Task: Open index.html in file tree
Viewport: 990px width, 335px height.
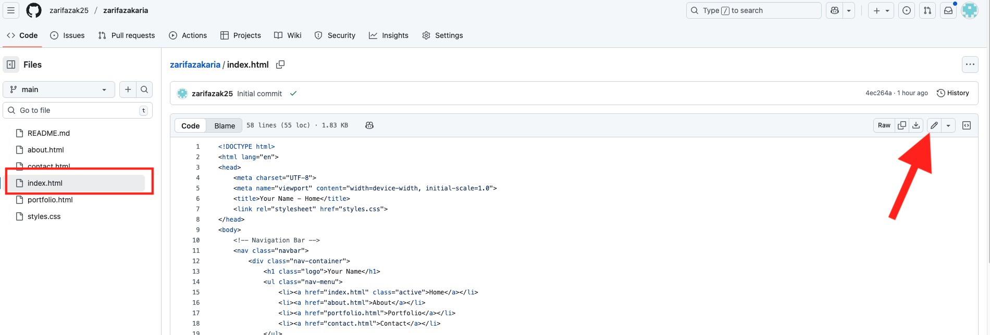Action: [x=45, y=183]
